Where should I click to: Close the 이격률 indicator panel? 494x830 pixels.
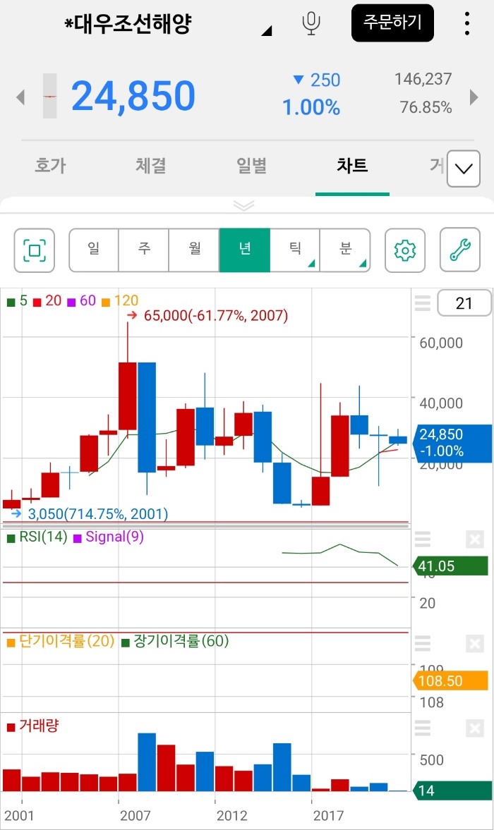(475, 644)
